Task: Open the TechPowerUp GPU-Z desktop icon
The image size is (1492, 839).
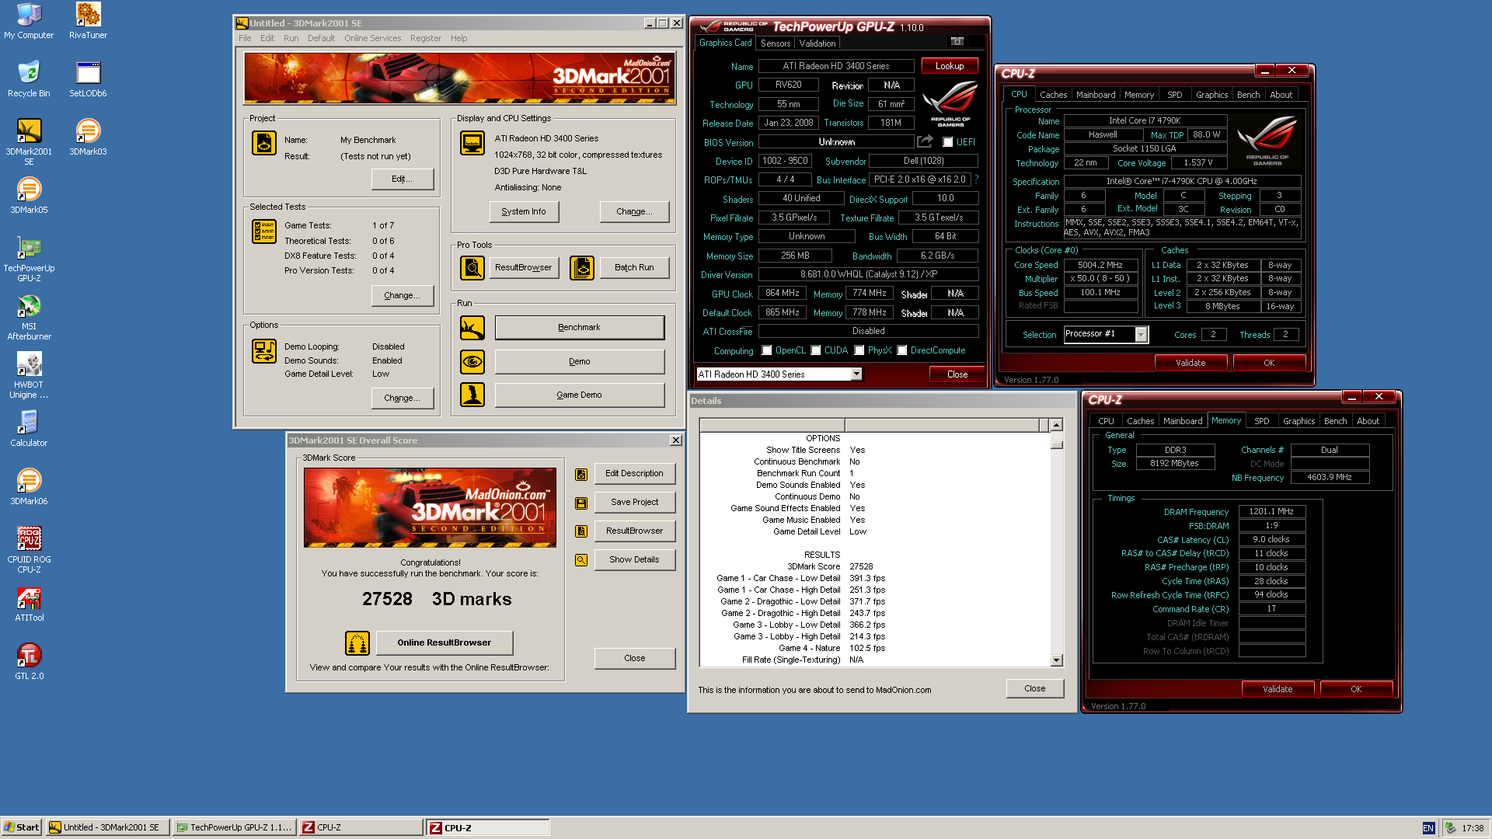Action: click(29, 259)
